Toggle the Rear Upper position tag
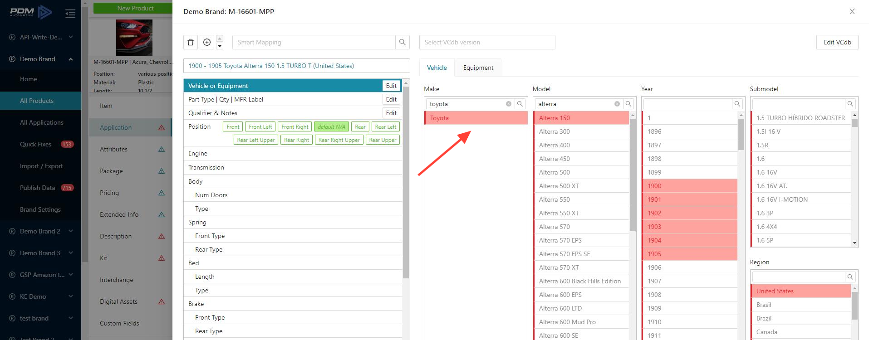The width and height of the screenshot is (869, 340). pyautogui.click(x=383, y=140)
